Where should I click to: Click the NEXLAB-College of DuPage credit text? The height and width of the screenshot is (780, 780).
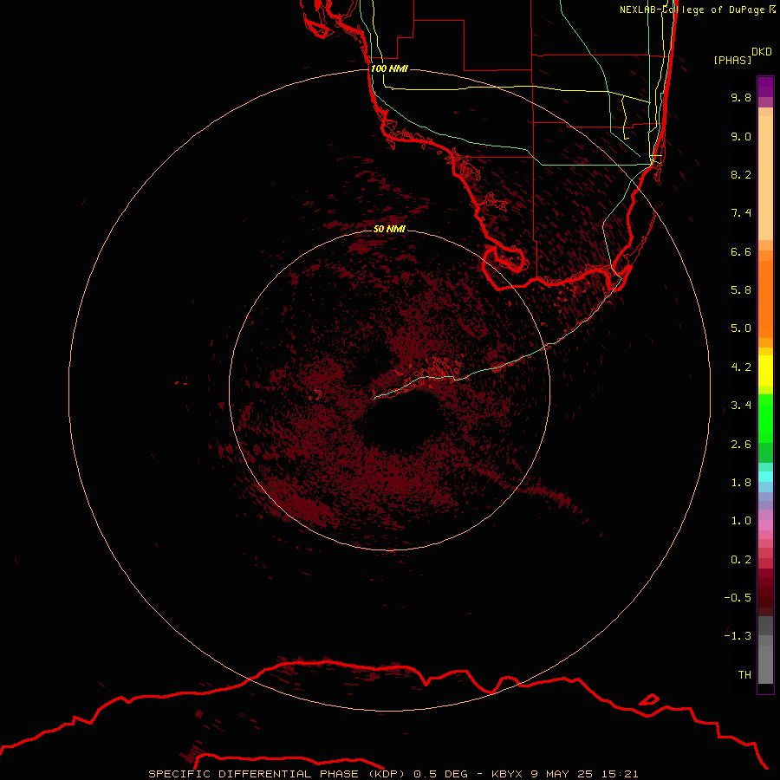(697, 10)
